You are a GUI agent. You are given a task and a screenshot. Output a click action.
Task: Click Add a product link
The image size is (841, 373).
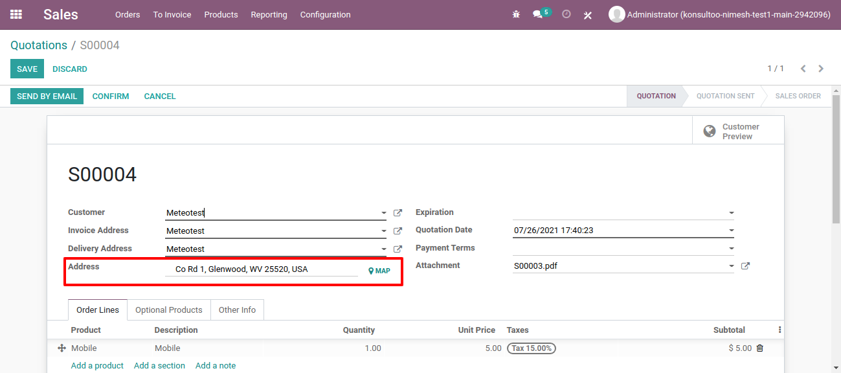point(97,366)
